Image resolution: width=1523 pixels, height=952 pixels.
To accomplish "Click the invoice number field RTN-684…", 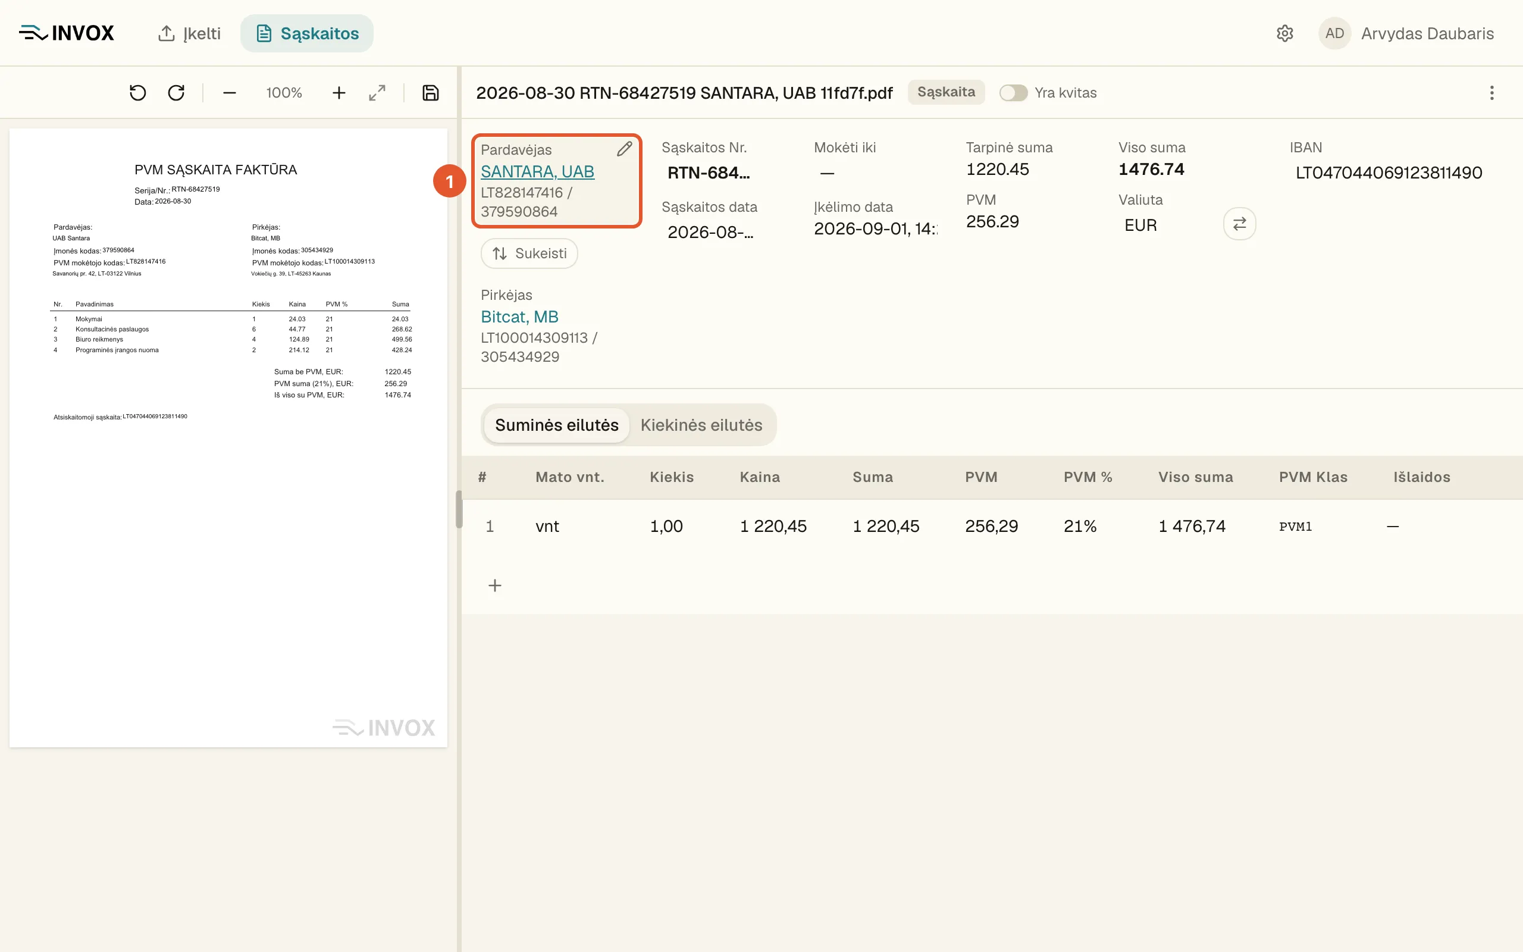I will coord(709,173).
